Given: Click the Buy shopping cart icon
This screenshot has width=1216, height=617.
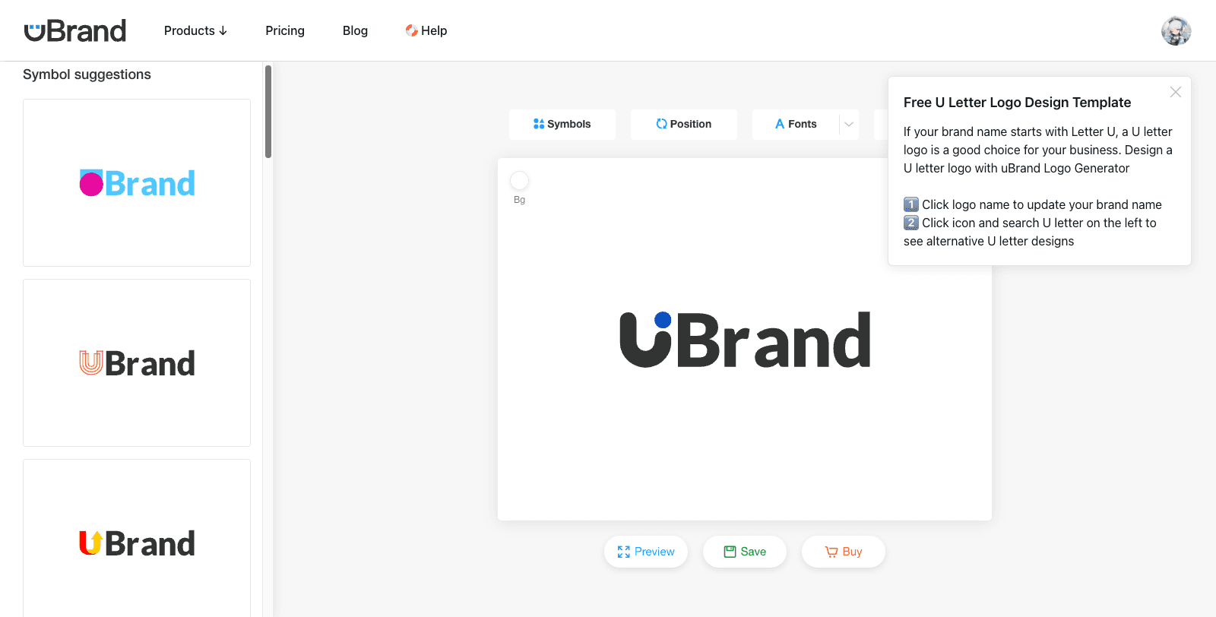Looking at the screenshot, I should [831, 552].
